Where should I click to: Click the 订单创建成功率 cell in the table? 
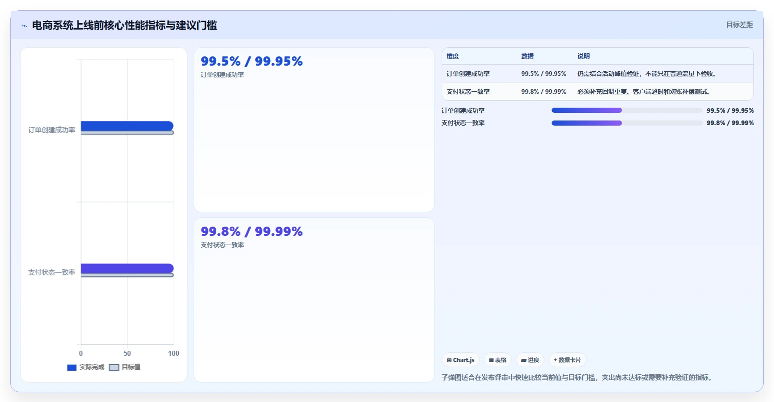click(x=468, y=74)
